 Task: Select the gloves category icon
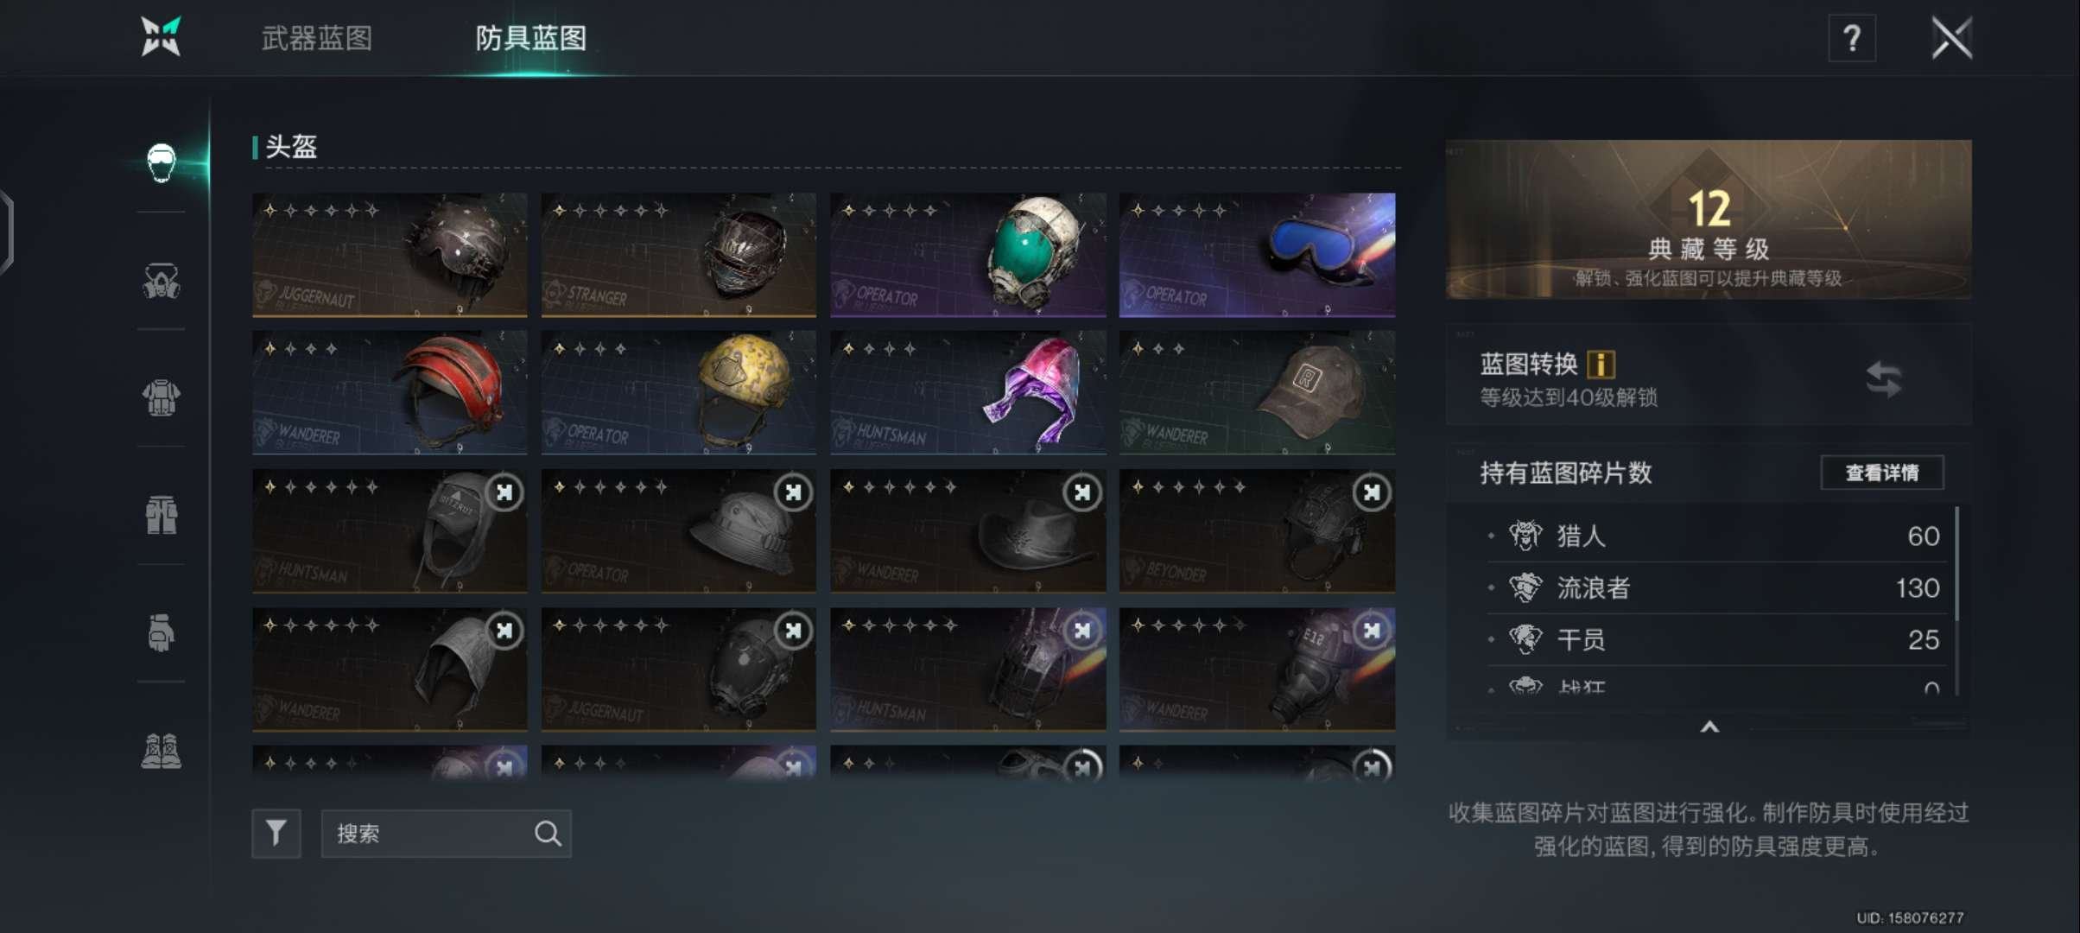pyautogui.click(x=162, y=633)
